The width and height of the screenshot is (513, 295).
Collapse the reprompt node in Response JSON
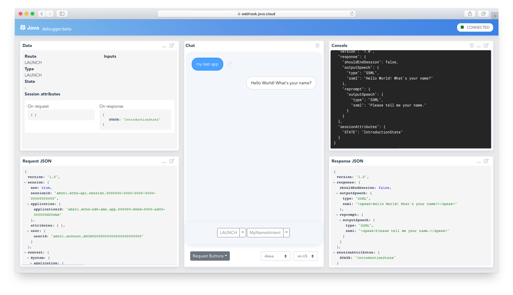(x=337, y=215)
